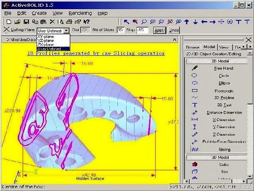Click the panel scroll down arrow
This screenshot has width=254, height=191.
pyautogui.click(x=250, y=176)
